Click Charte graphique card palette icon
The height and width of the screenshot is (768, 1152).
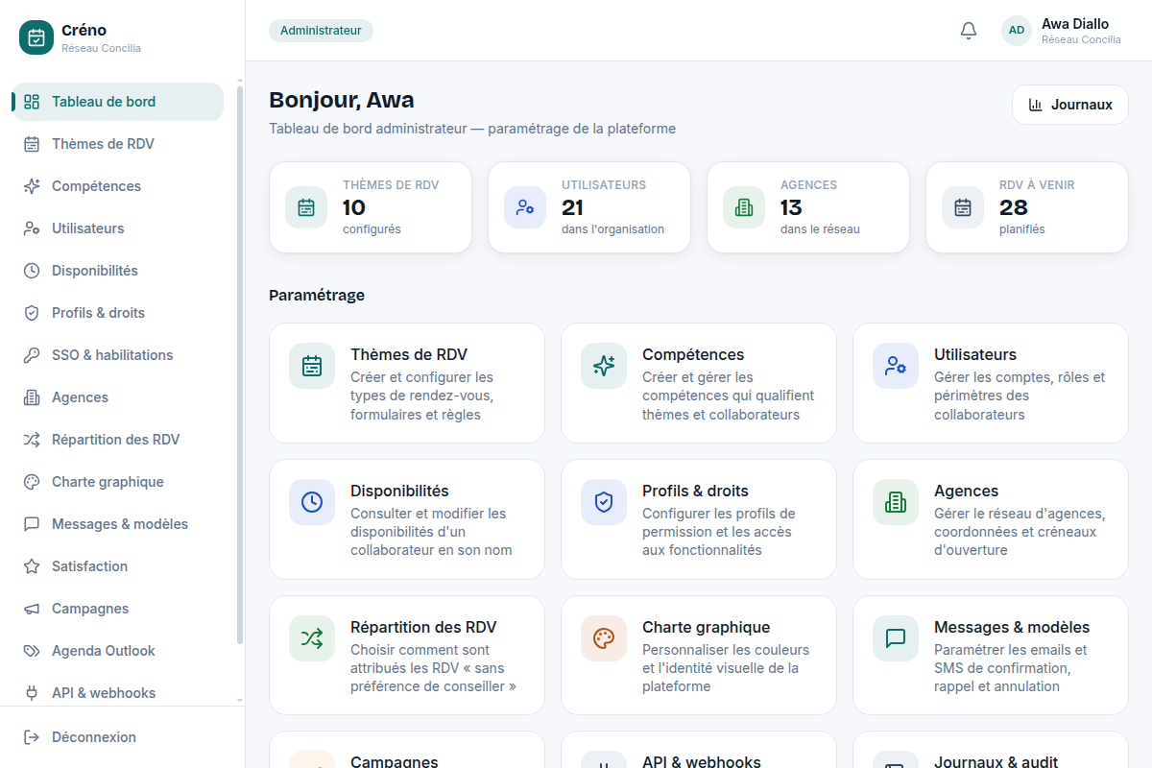(x=604, y=638)
